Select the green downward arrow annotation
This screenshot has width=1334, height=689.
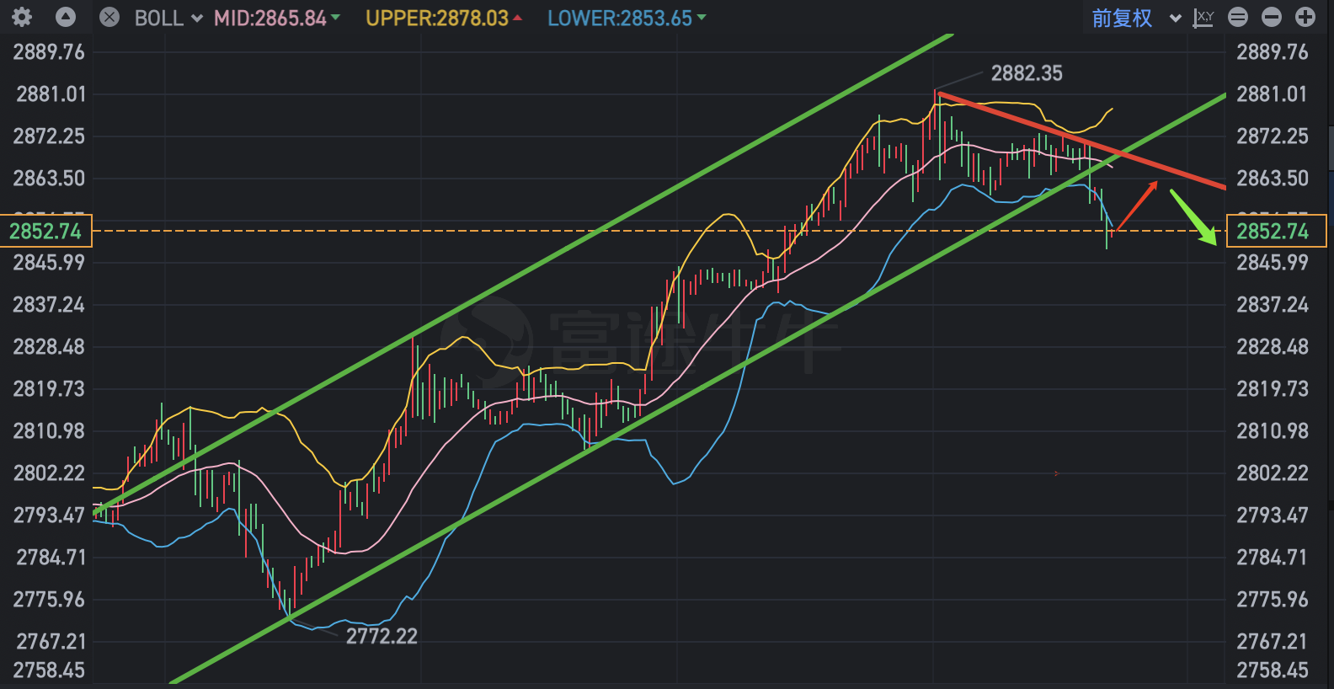[1194, 217]
